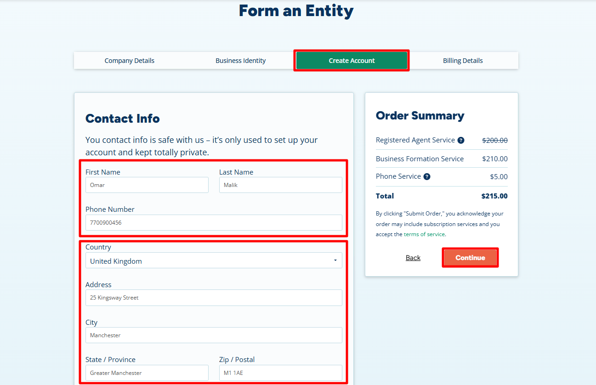Open the Billing Details tab
The image size is (596, 385).
coord(463,60)
